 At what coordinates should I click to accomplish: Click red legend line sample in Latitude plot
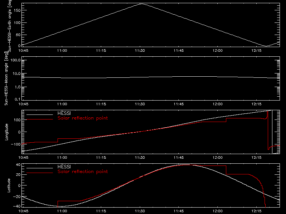[x=40, y=173]
